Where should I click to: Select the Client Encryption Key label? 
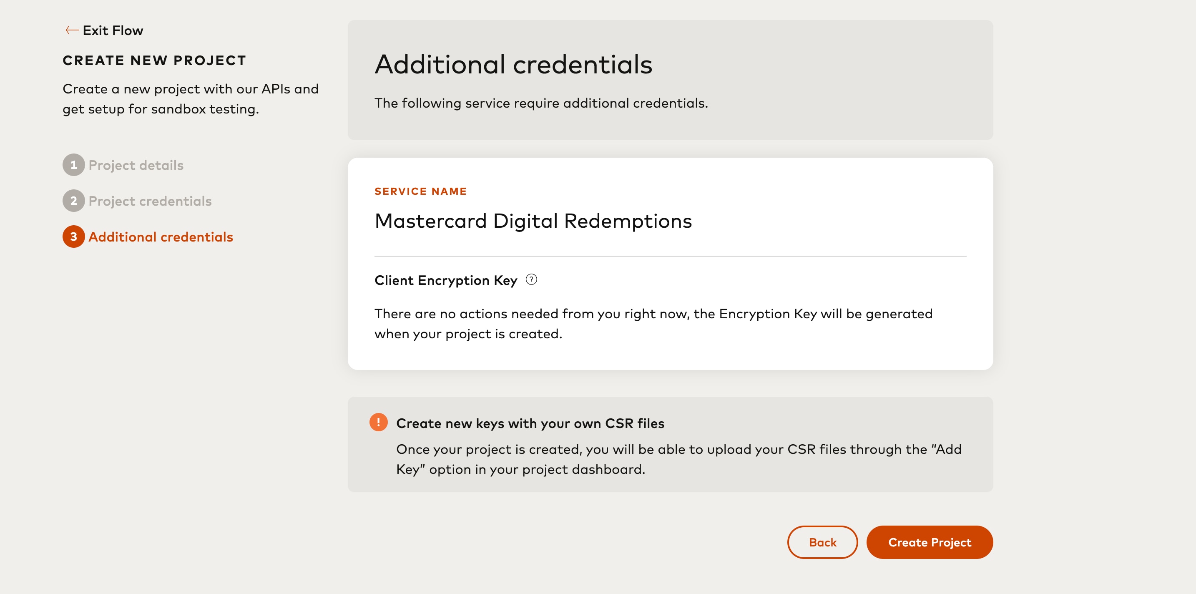pyautogui.click(x=445, y=279)
